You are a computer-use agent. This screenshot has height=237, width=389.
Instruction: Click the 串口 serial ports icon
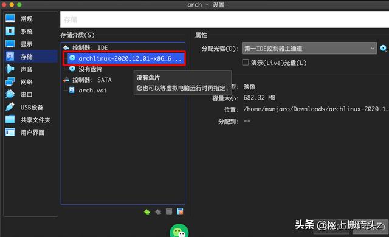point(10,94)
